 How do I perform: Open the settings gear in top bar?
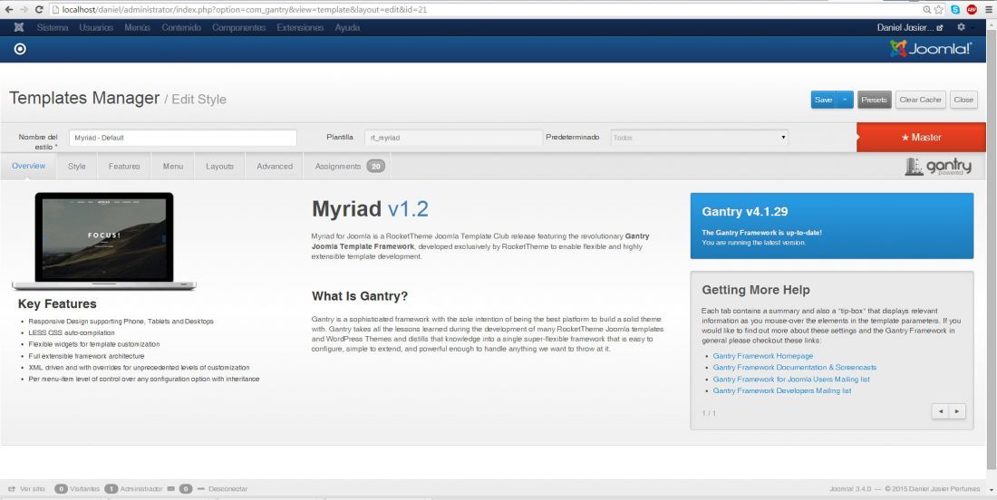[x=961, y=27]
